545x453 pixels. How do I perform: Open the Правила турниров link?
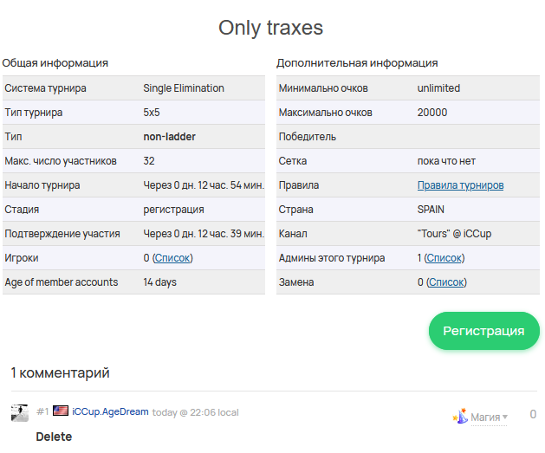tap(460, 185)
